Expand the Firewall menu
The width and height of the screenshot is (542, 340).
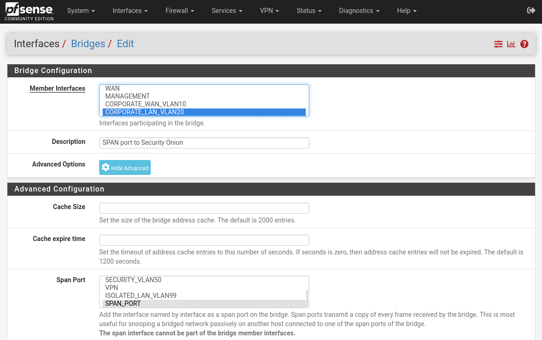179,11
